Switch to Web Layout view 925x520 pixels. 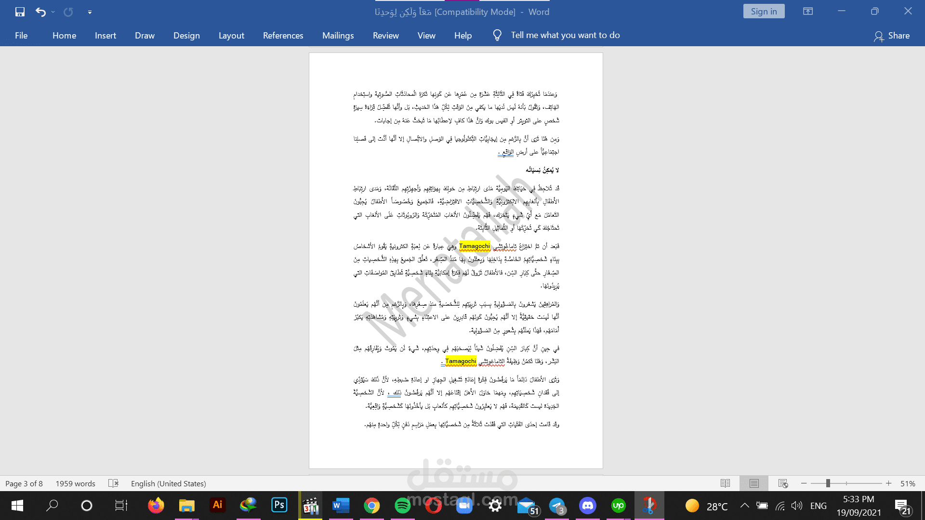783,483
